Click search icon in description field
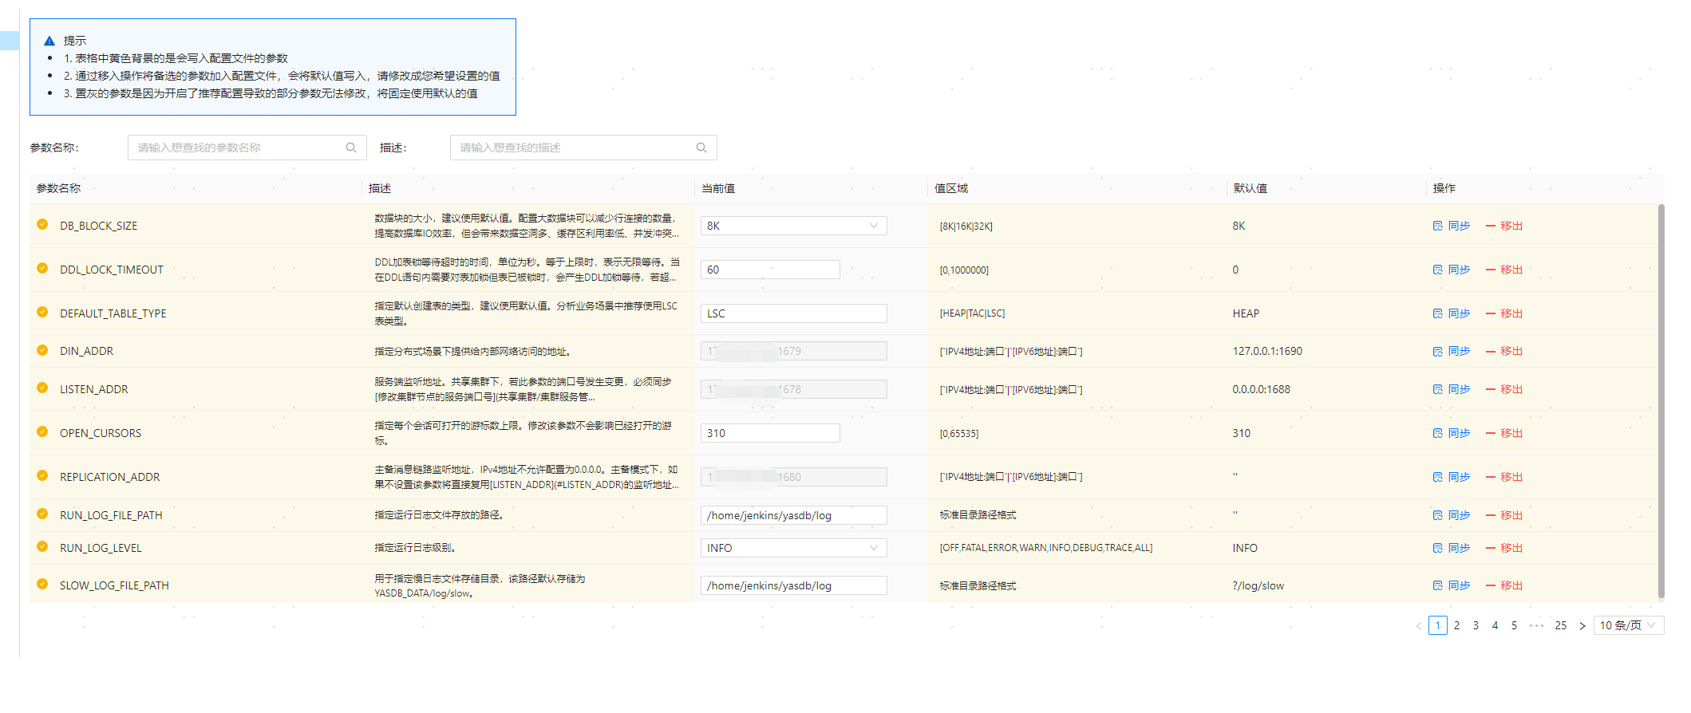This screenshot has width=1691, height=713. tap(701, 148)
